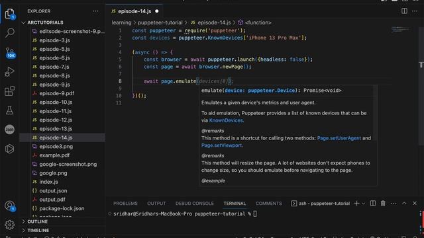Open package-lock.json file
The image size is (424, 238).
coord(62,209)
